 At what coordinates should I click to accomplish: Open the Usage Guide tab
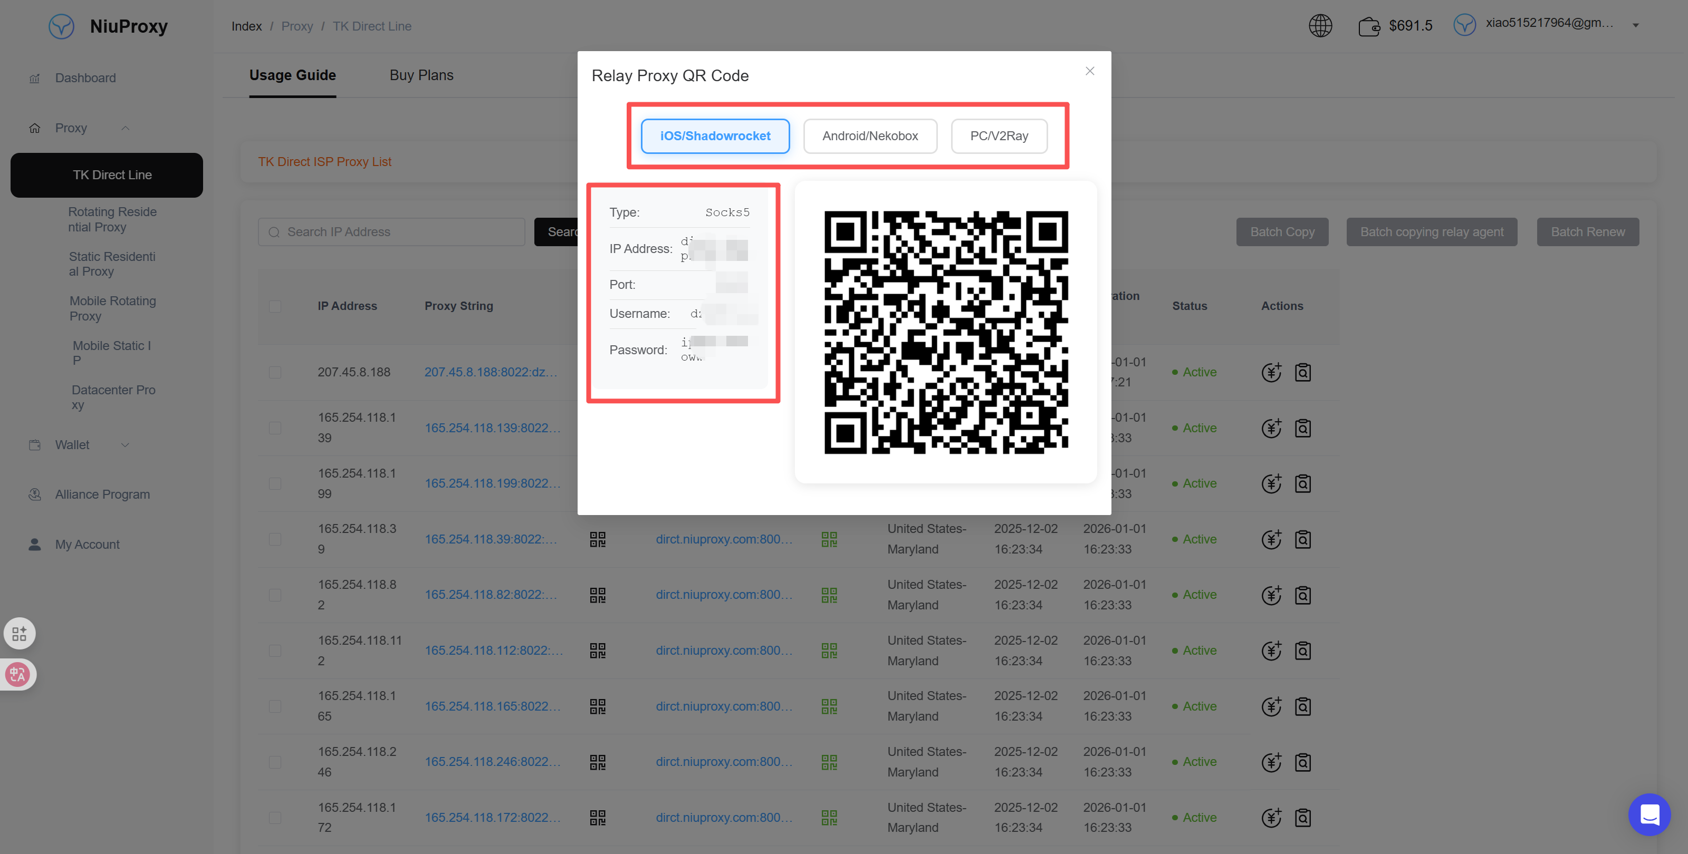pyautogui.click(x=292, y=75)
